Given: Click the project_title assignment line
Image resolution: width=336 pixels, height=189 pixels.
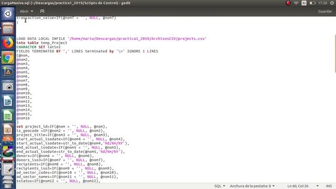Looking at the screenshot, I should 63,135.
